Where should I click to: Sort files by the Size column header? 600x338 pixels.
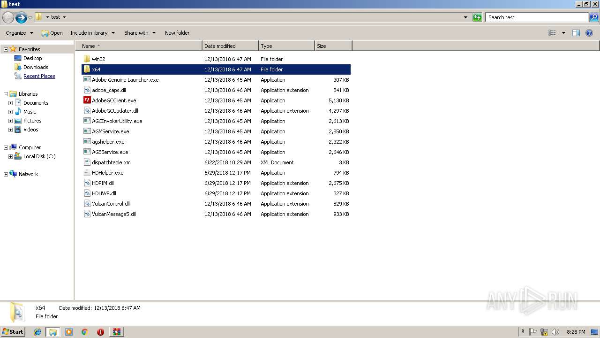pyautogui.click(x=333, y=46)
